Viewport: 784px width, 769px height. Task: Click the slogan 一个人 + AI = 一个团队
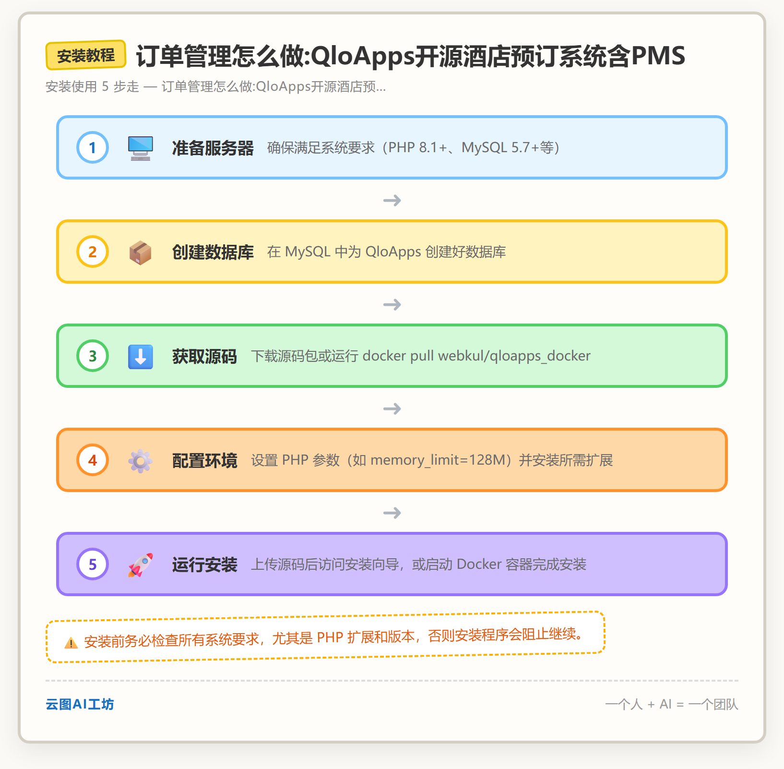pyautogui.click(x=672, y=704)
